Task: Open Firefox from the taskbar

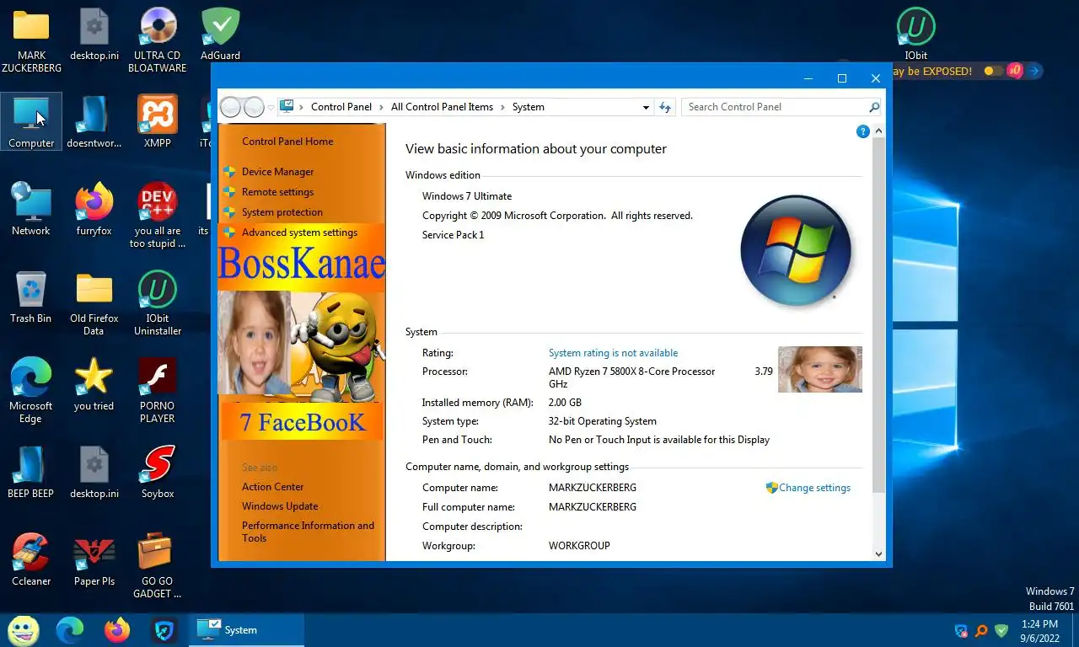Action: (117, 629)
